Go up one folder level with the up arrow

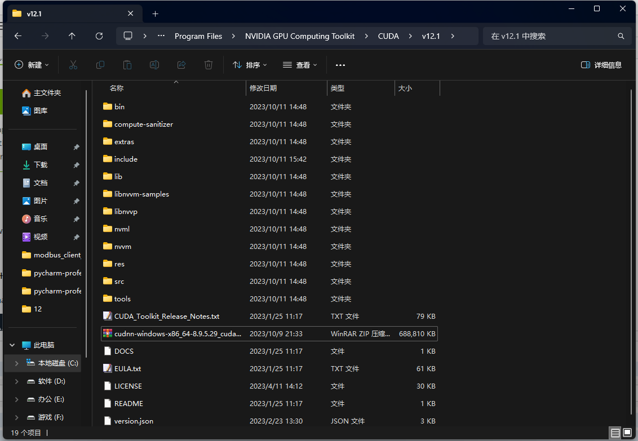coord(72,35)
